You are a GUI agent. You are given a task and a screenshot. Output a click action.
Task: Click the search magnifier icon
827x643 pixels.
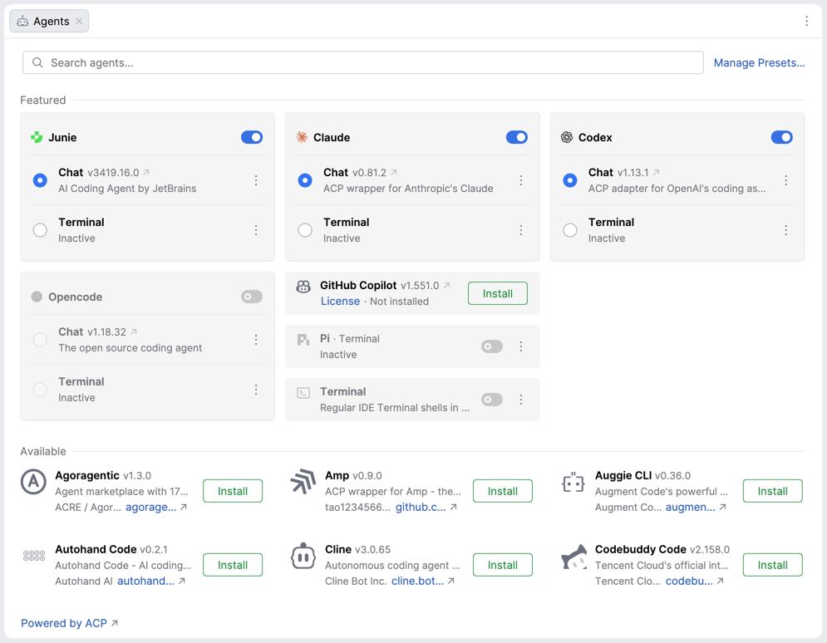[37, 62]
